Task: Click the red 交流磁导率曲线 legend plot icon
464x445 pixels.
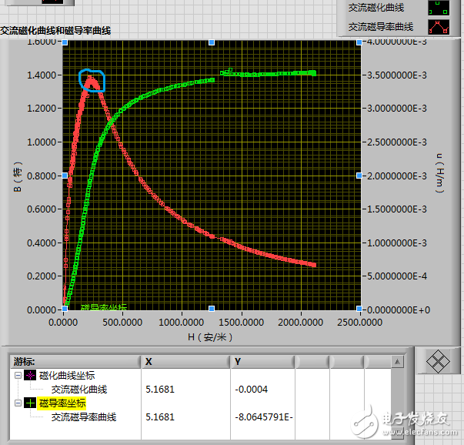Action: 439,27
